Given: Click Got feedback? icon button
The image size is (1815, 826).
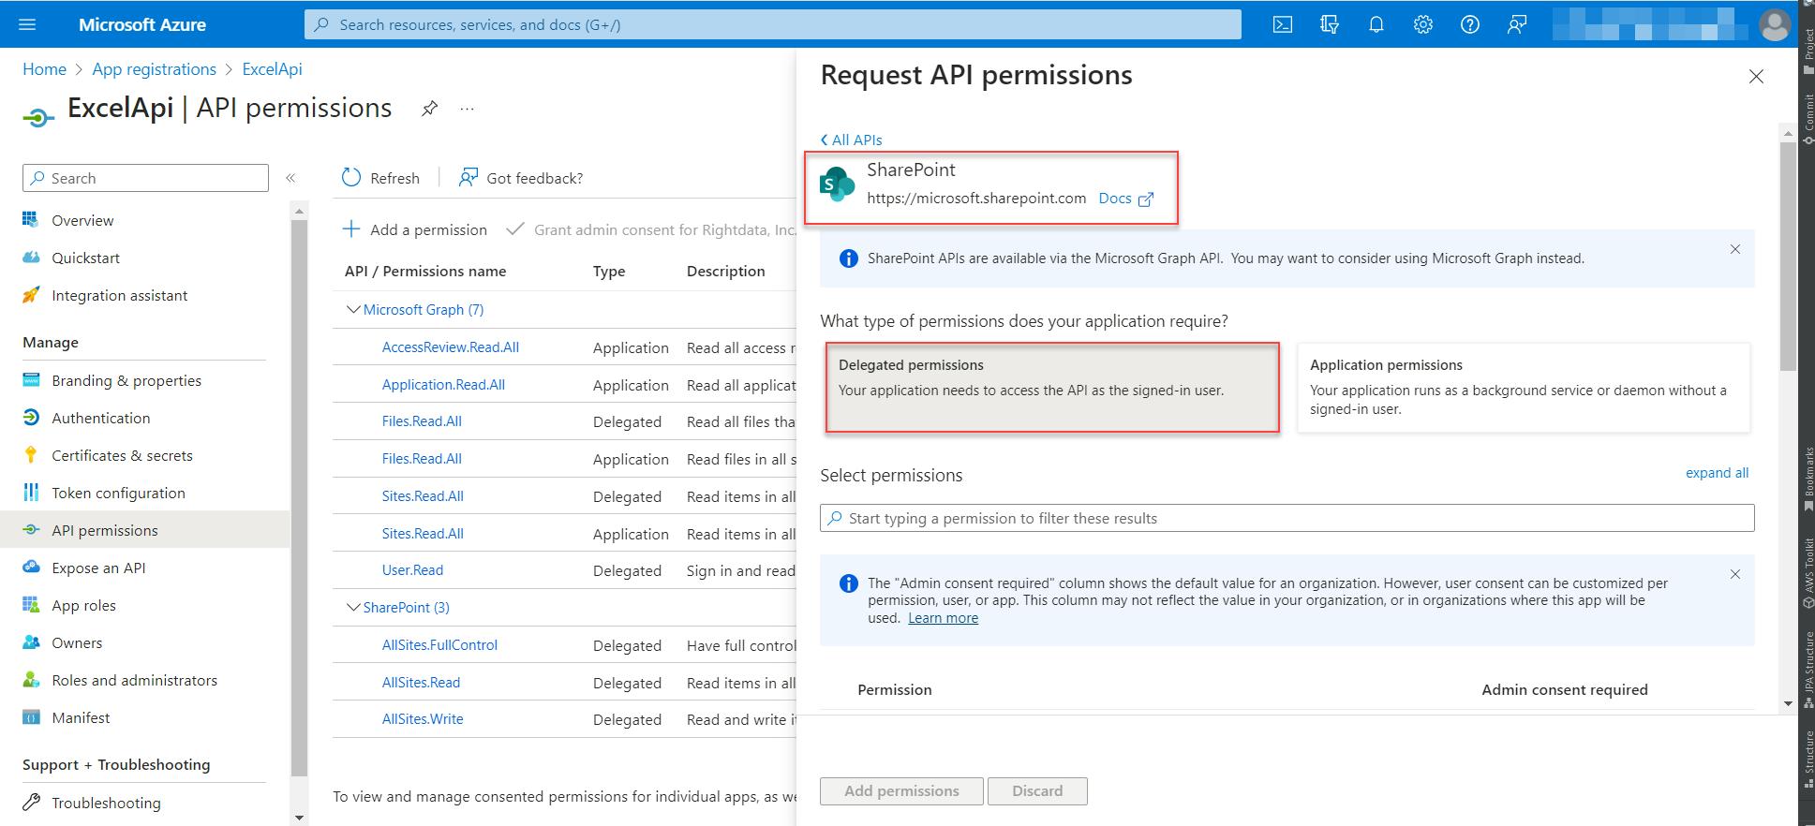Looking at the screenshot, I should pos(468,178).
